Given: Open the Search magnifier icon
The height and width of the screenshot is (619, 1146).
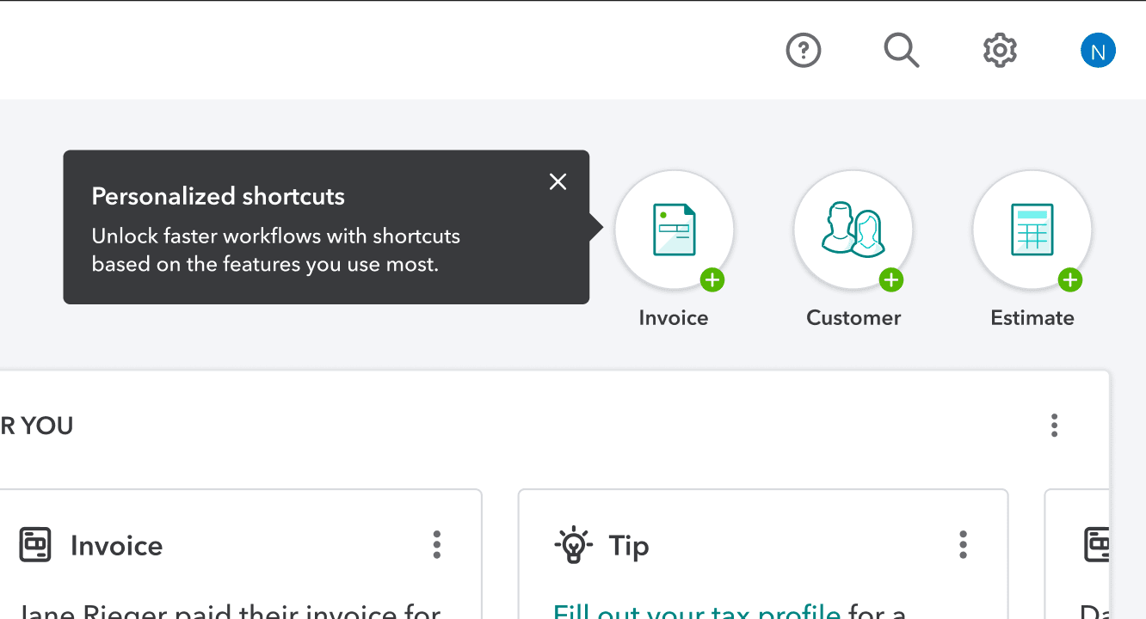Looking at the screenshot, I should pyautogui.click(x=902, y=51).
